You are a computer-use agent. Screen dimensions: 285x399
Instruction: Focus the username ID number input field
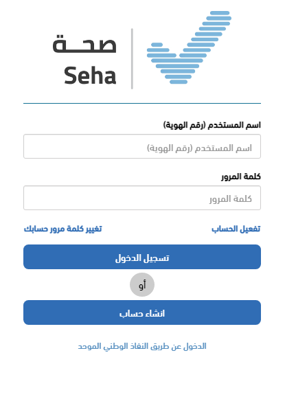(x=142, y=146)
